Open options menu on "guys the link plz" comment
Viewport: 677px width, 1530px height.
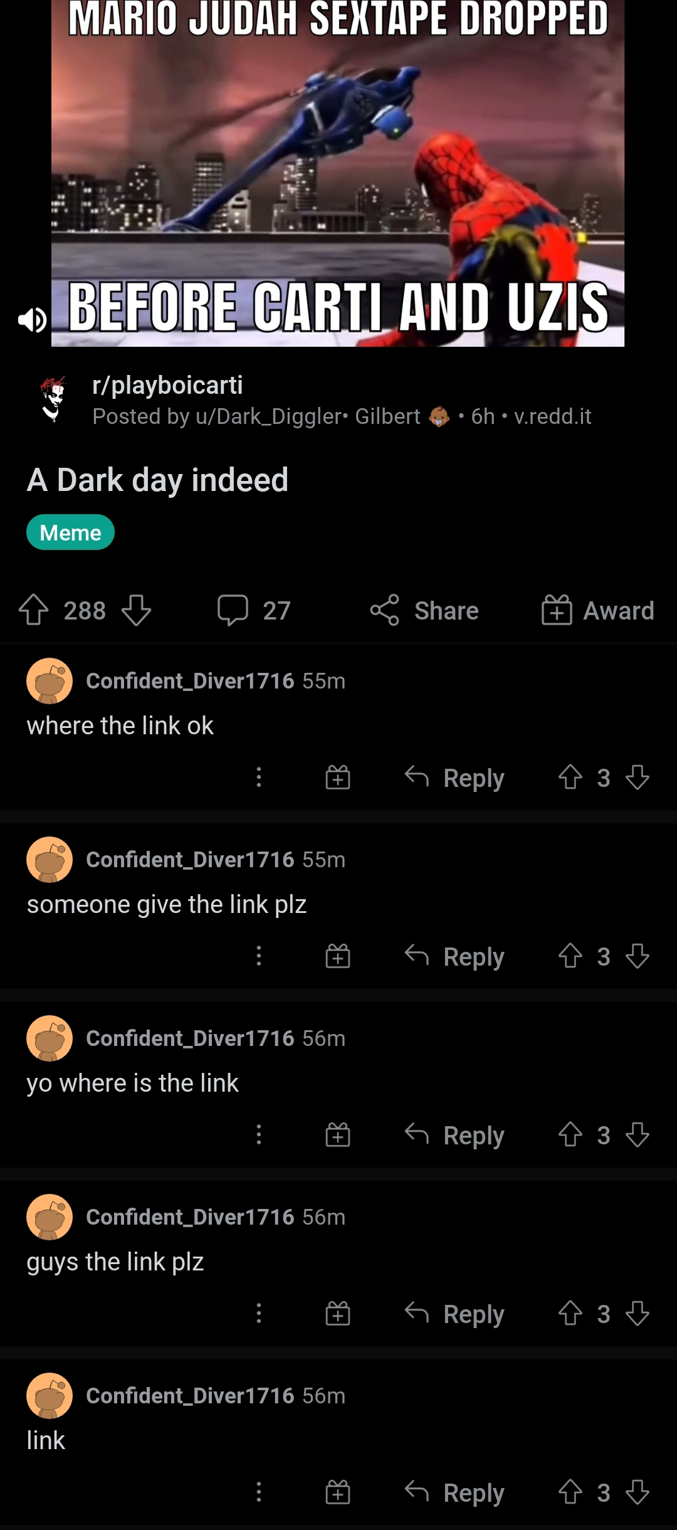pos(259,1314)
